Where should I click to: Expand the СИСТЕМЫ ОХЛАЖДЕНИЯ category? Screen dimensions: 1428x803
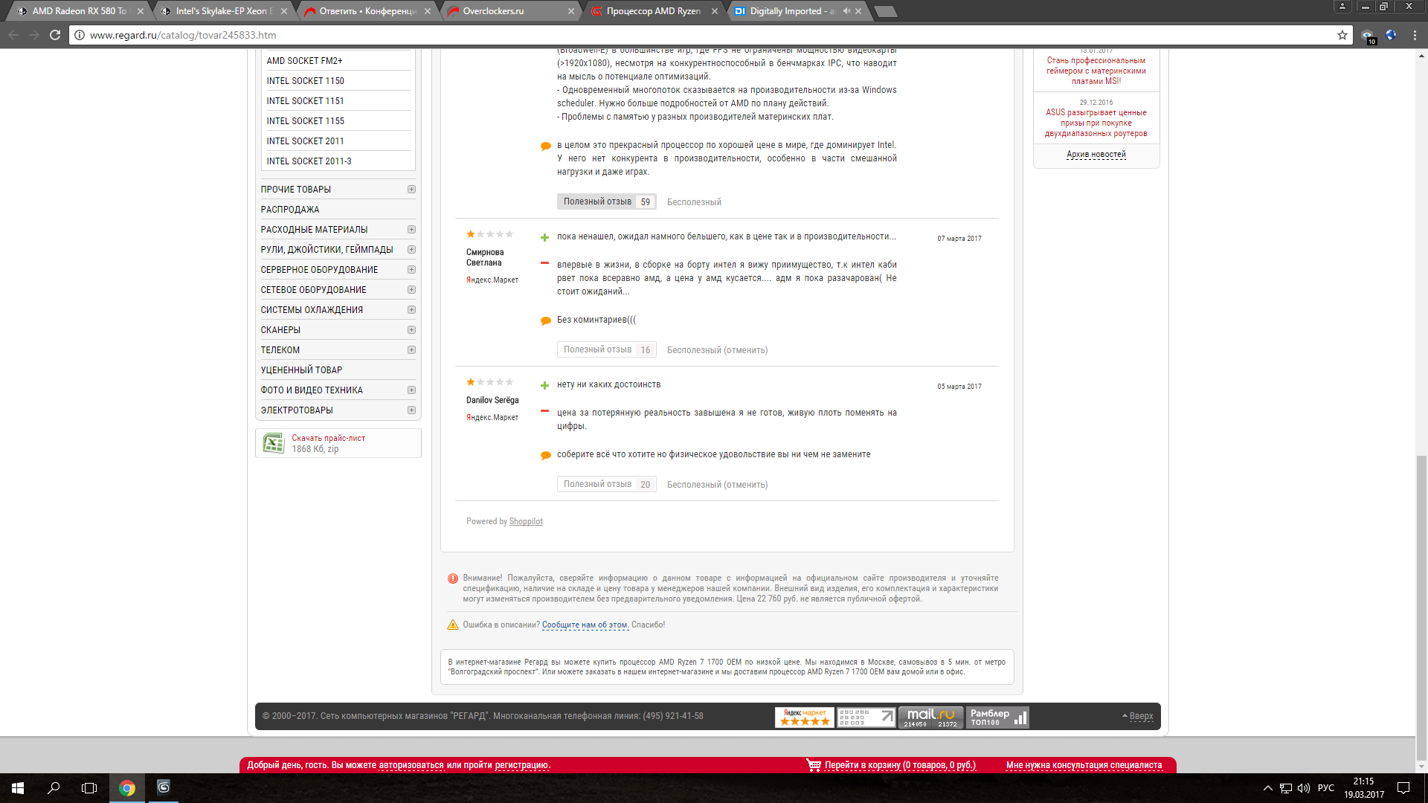click(x=411, y=310)
